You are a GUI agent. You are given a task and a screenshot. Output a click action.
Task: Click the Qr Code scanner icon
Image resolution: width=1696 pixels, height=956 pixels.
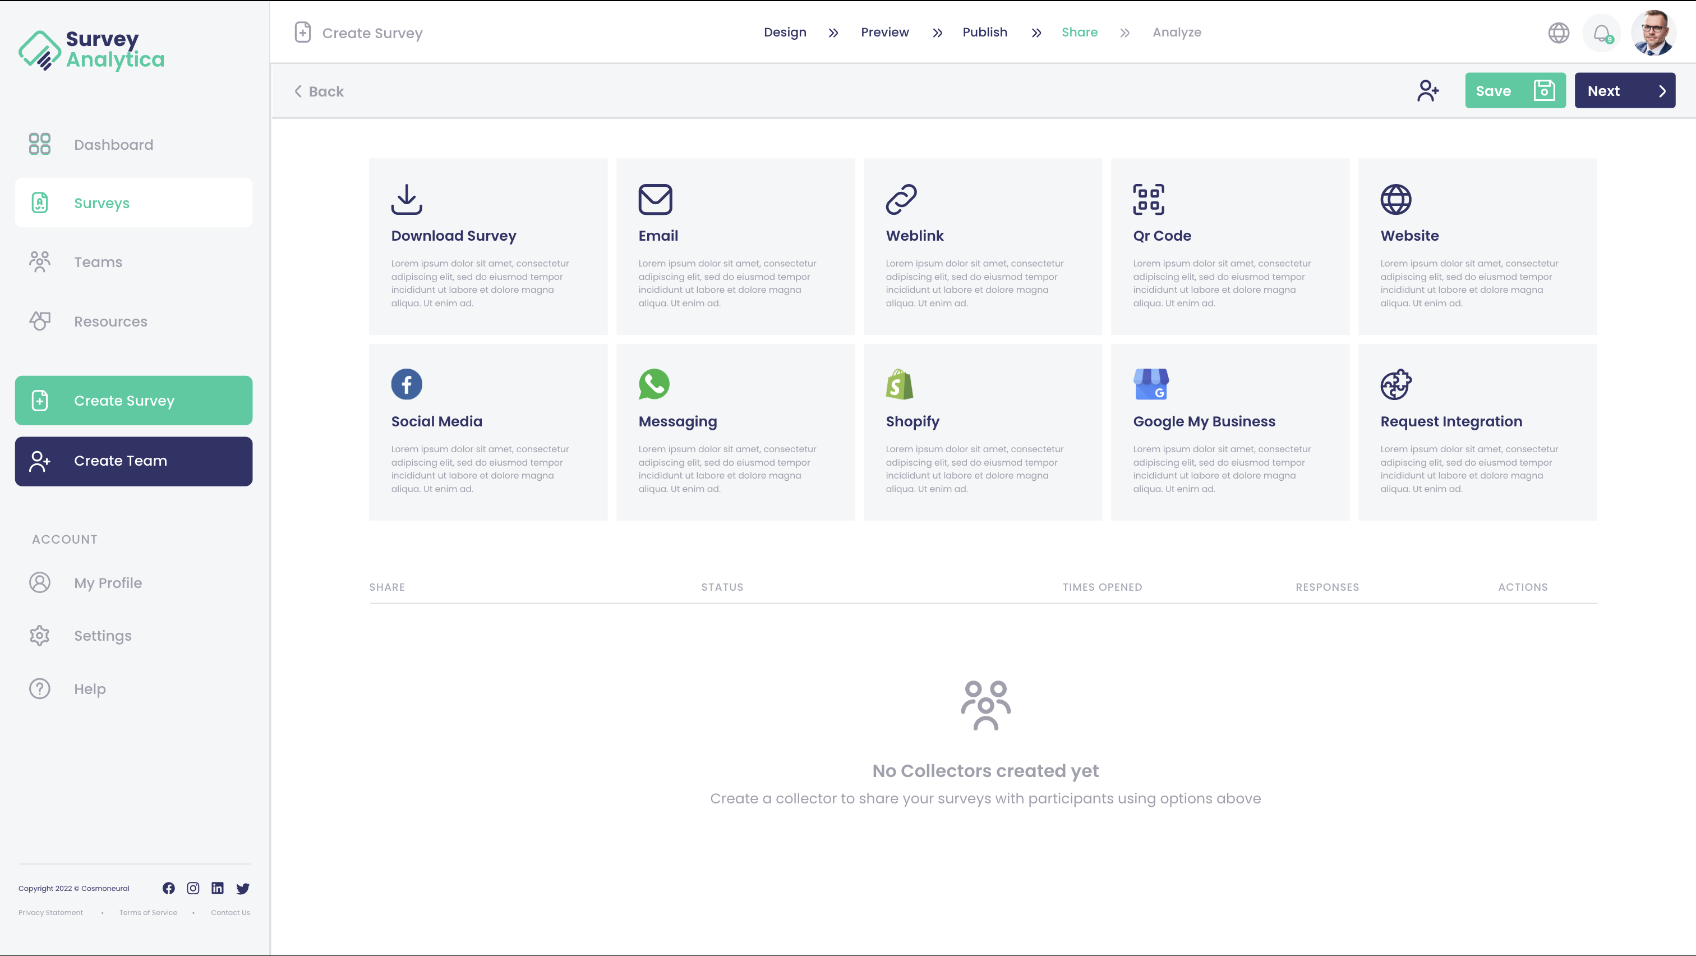pos(1148,200)
